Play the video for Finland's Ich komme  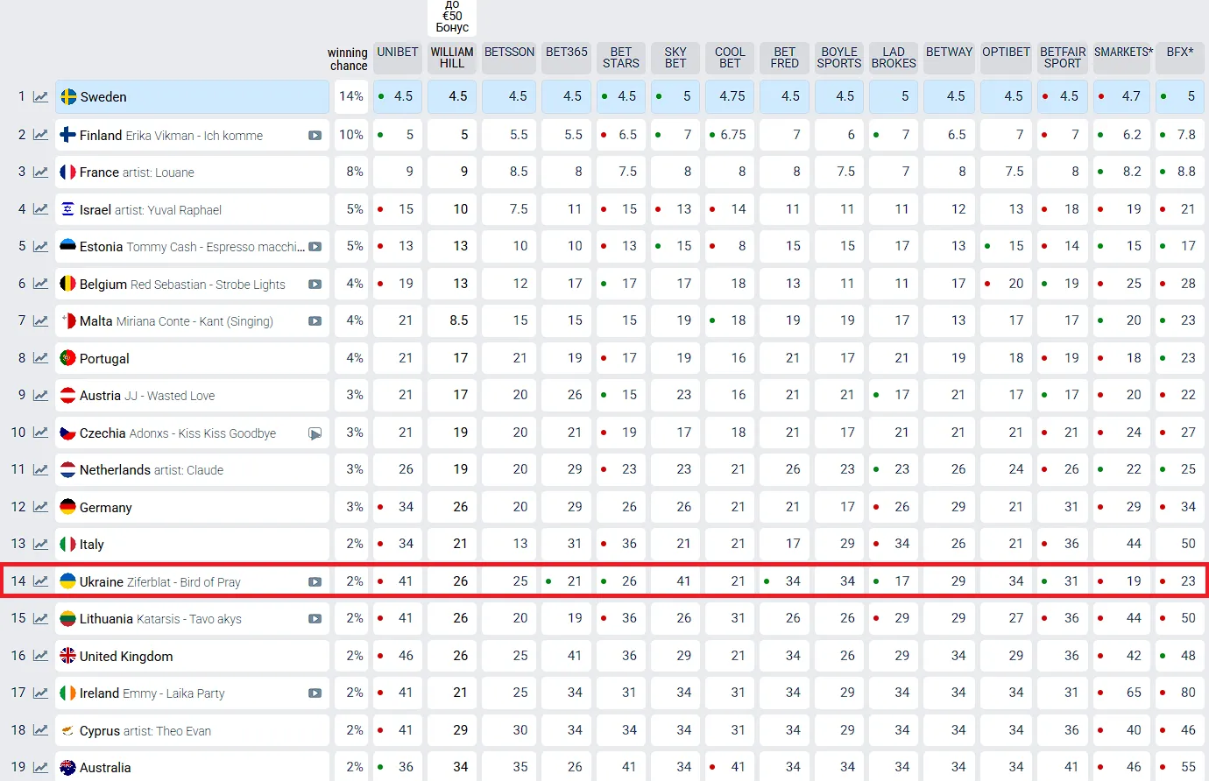click(x=315, y=136)
